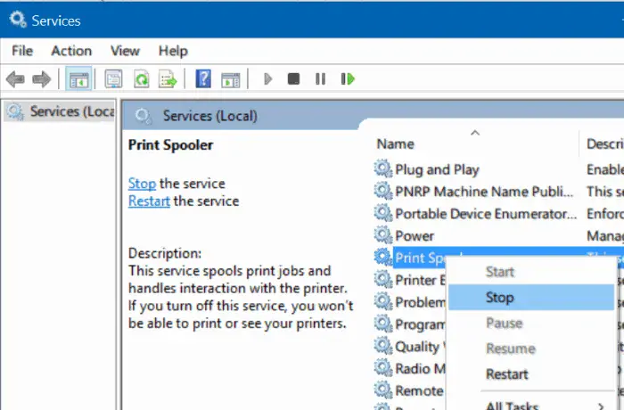Click the Export List toolbar icon
Viewport: 624px width, 410px height.
point(168,79)
